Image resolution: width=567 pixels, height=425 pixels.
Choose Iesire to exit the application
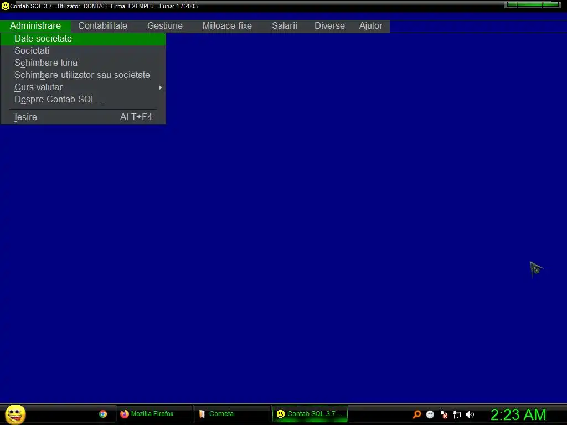click(83, 117)
